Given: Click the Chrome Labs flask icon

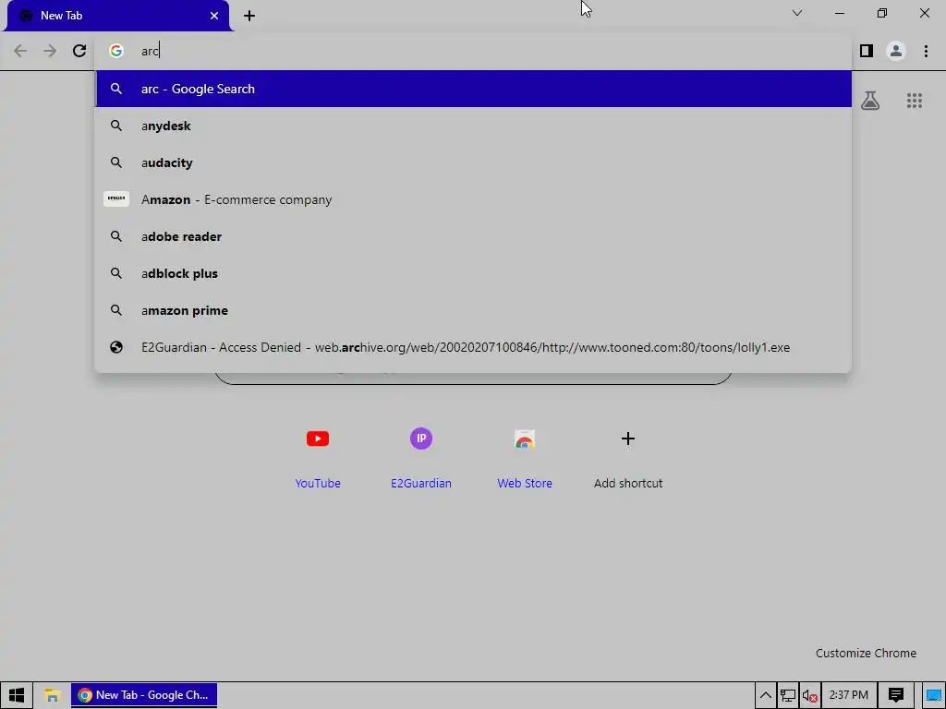Looking at the screenshot, I should coord(870,101).
